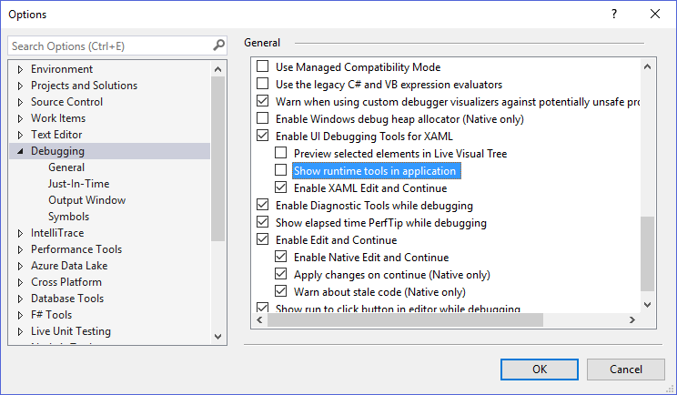
Task: Expand the Text Editor node
Action: pos(20,135)
